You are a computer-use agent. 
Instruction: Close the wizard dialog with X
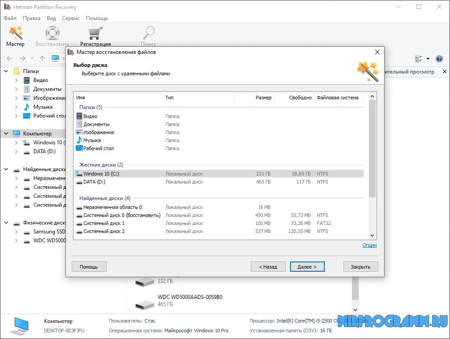(x=377, y=52)
